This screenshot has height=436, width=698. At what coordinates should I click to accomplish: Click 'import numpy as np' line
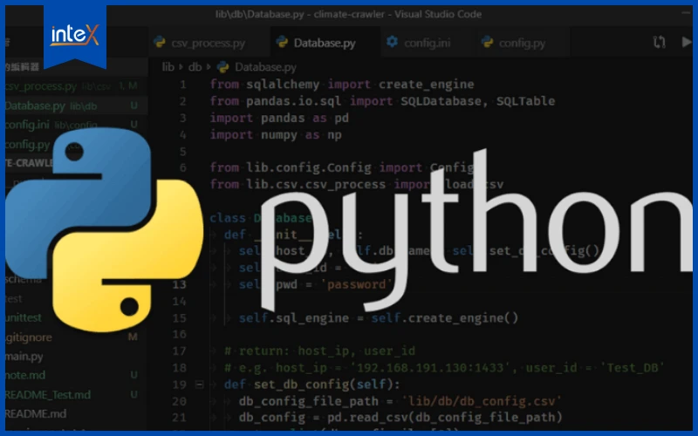pos(276,135)
